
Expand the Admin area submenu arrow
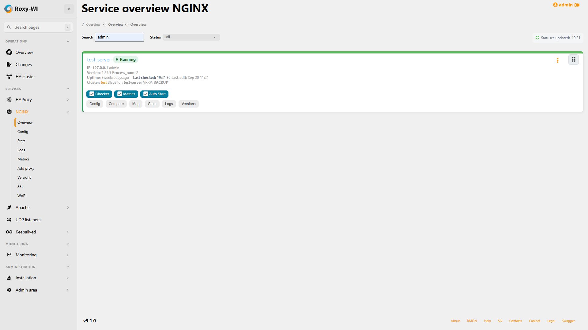[x=68, y=290]
